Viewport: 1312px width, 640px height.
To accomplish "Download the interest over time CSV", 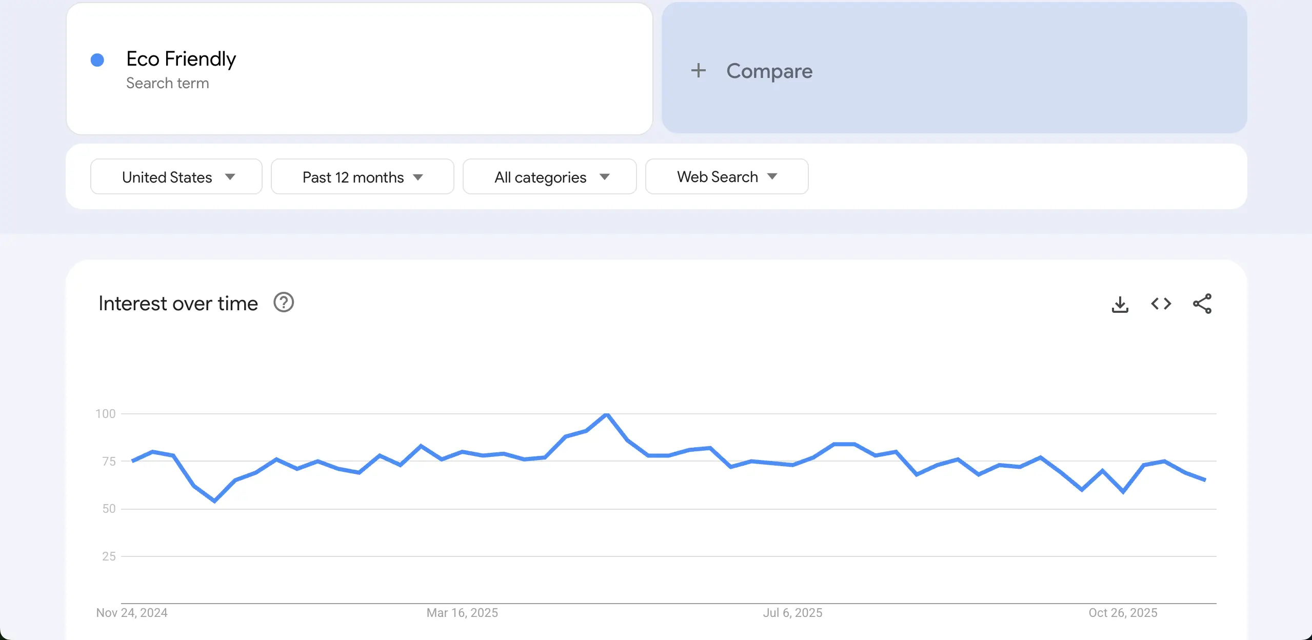I will pos(1120,304).
